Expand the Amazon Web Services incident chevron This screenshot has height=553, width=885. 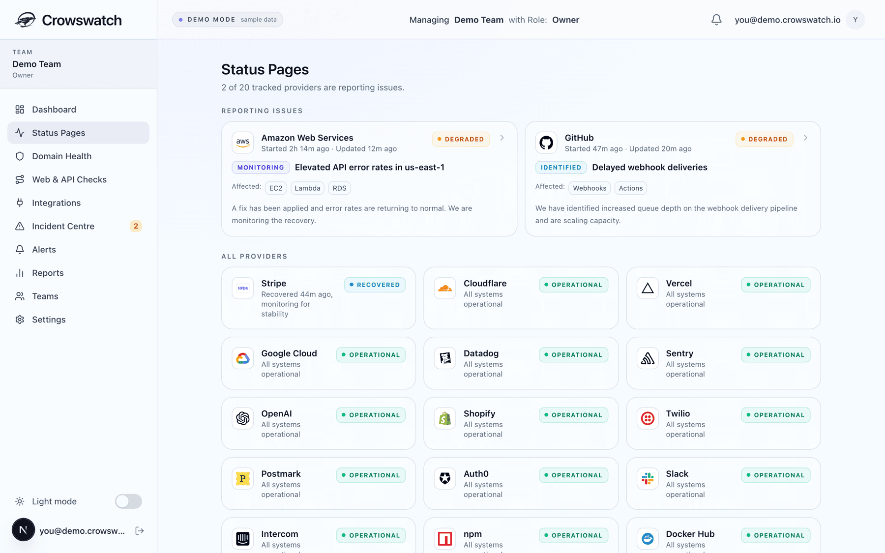(x=502, y=138)
